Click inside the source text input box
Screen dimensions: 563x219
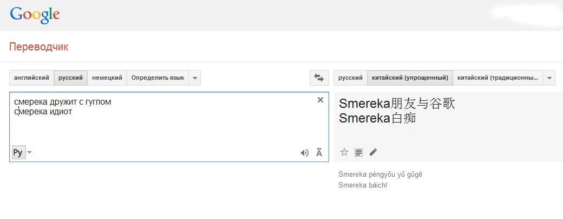pyautogui.click(x=162, y=127)
